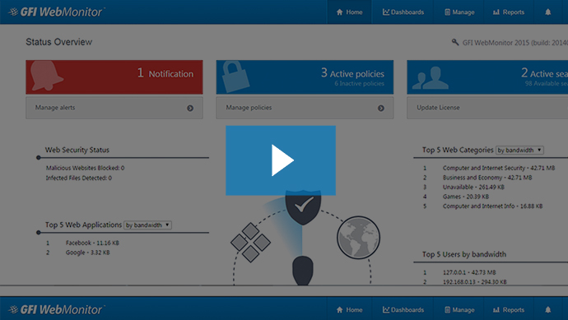
Task: Click the globe graphic
Action: tap(358, 238)
